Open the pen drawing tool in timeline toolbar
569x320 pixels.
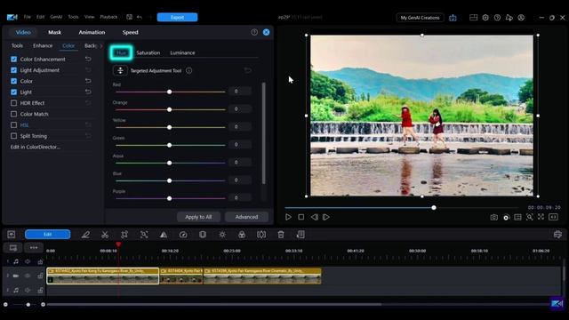coord(85,235)
